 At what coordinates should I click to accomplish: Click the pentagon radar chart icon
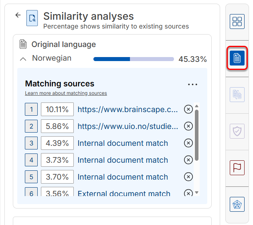coord(237,205)
